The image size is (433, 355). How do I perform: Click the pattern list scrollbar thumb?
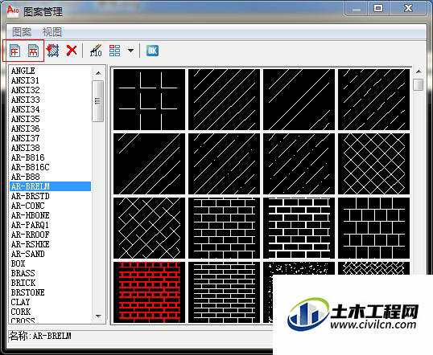click(x=97, y=101)
